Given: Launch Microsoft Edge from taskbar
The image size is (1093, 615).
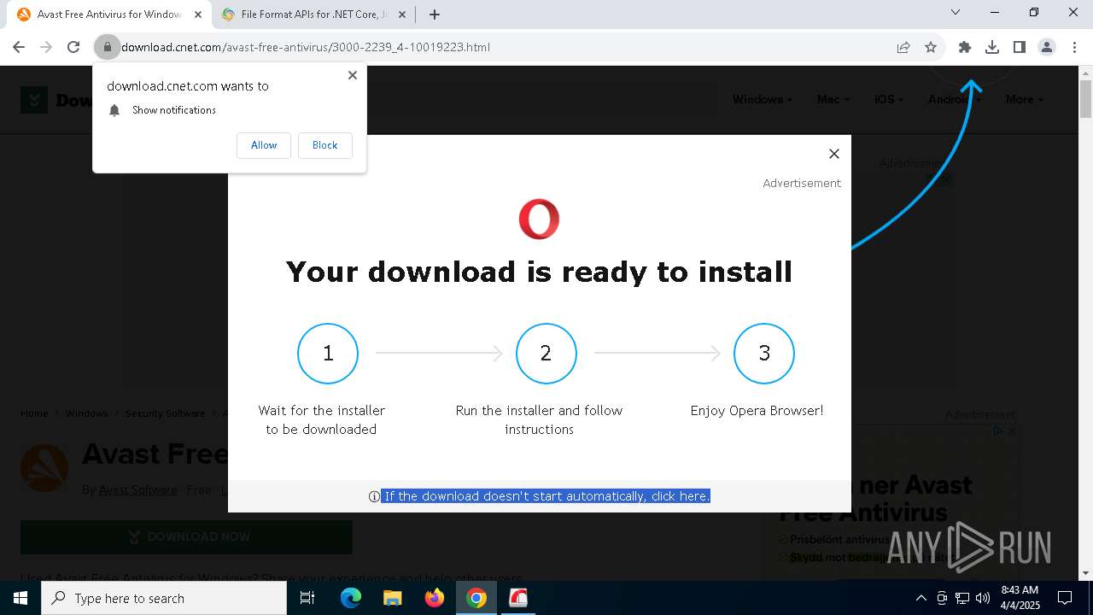Looking at the screenshot, I should (x=351, y=598).
